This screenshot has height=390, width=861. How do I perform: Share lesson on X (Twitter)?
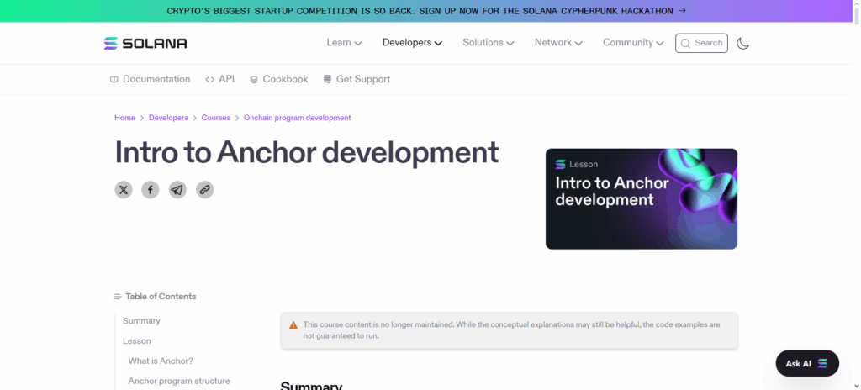pos(124,190)
